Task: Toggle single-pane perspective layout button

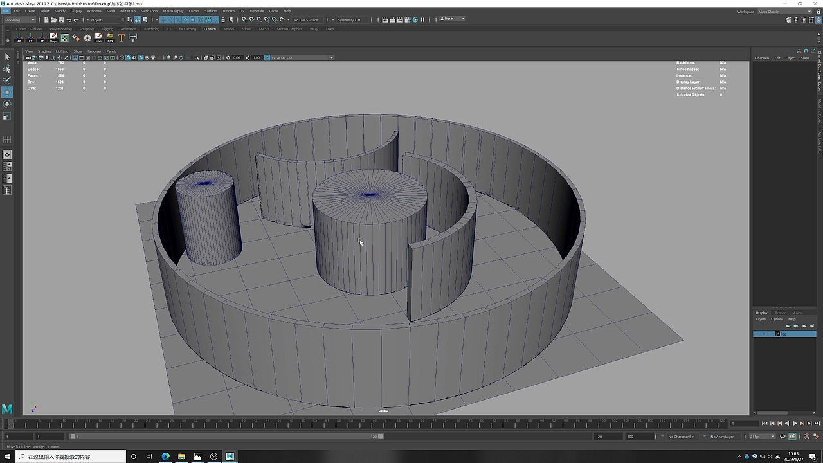Action: [7, 155]
